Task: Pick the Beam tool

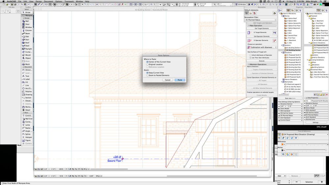Action: (27, 33)
